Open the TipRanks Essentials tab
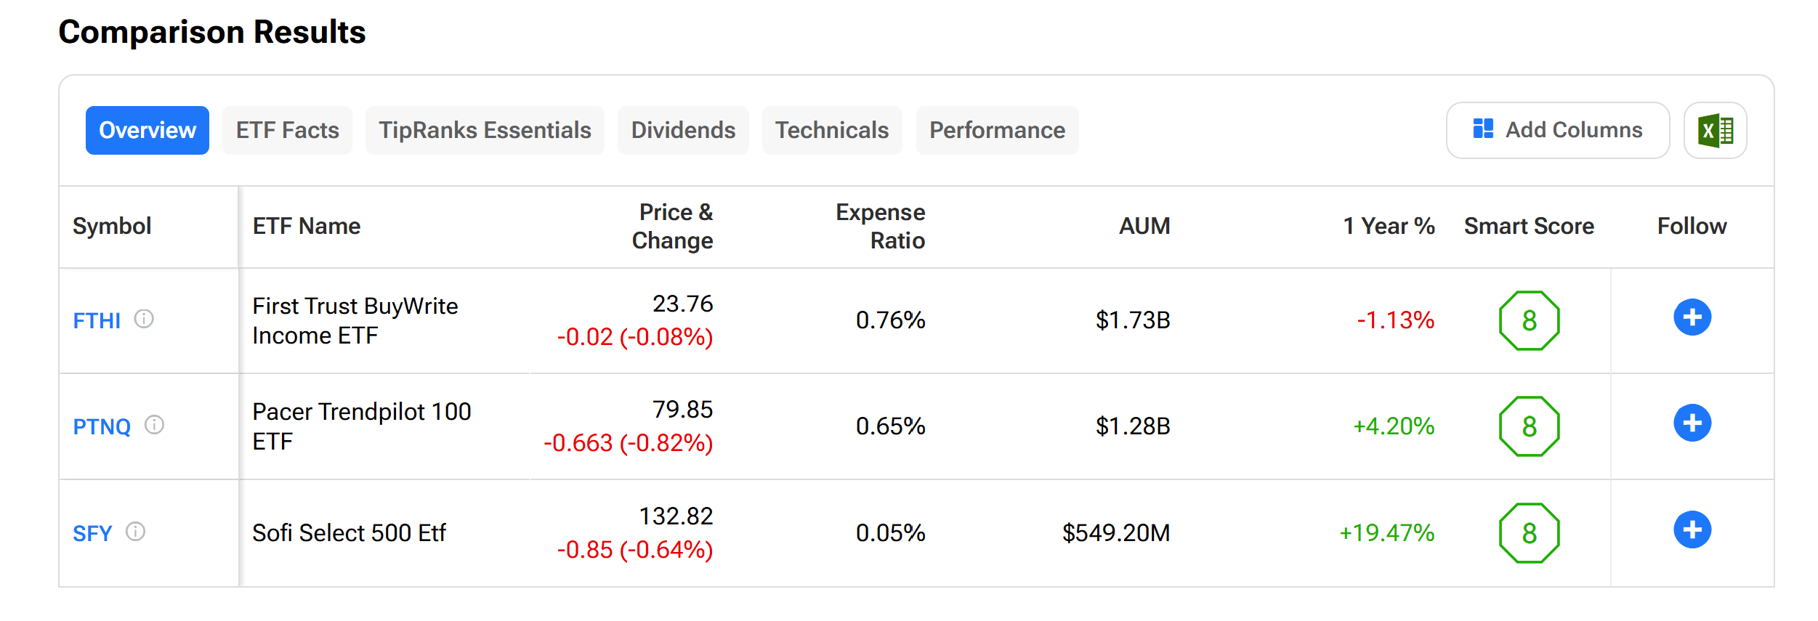This screenshot has height=621, width=1818. coord(485,131)
